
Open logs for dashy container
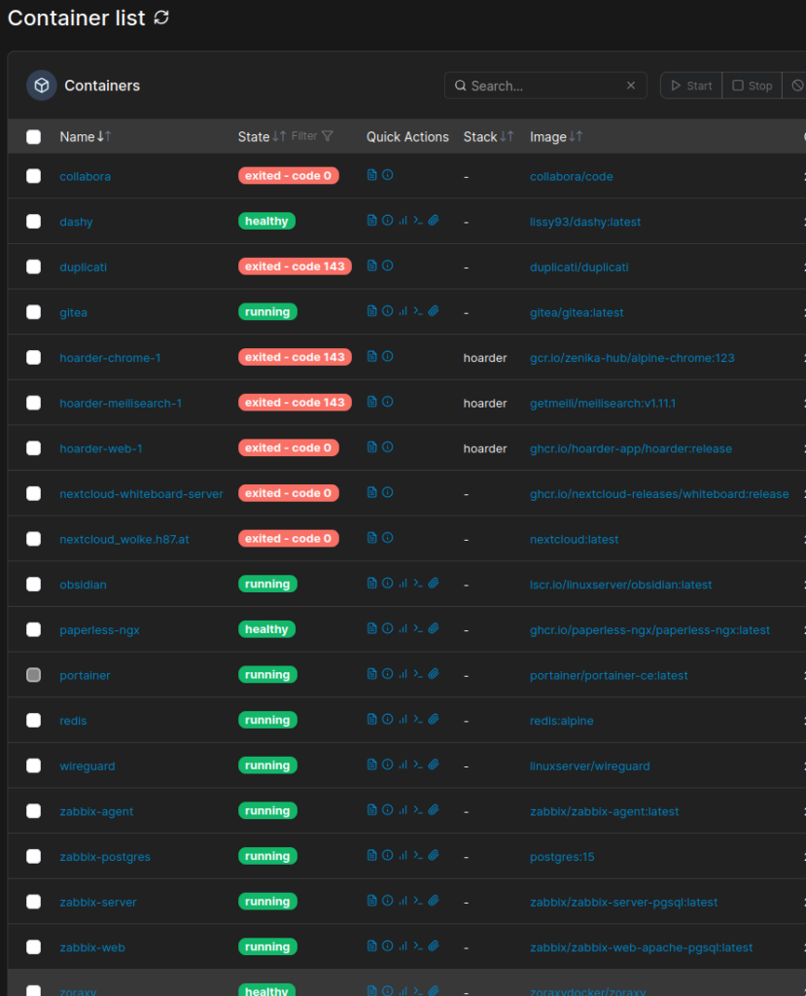point(372,221)
